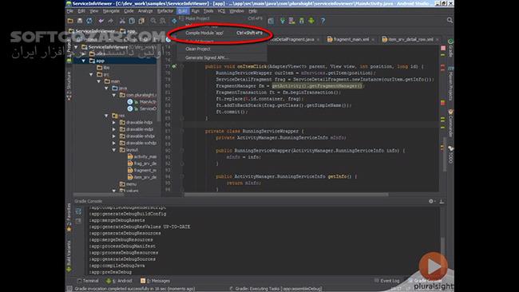Click the Project Structure toolbar icon
519x292 pixels.
tap(271, 21)
